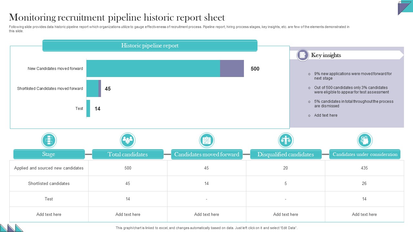413x232 pixels.
Task: Select '9% new applications' insight bullet
Action: 353,76
